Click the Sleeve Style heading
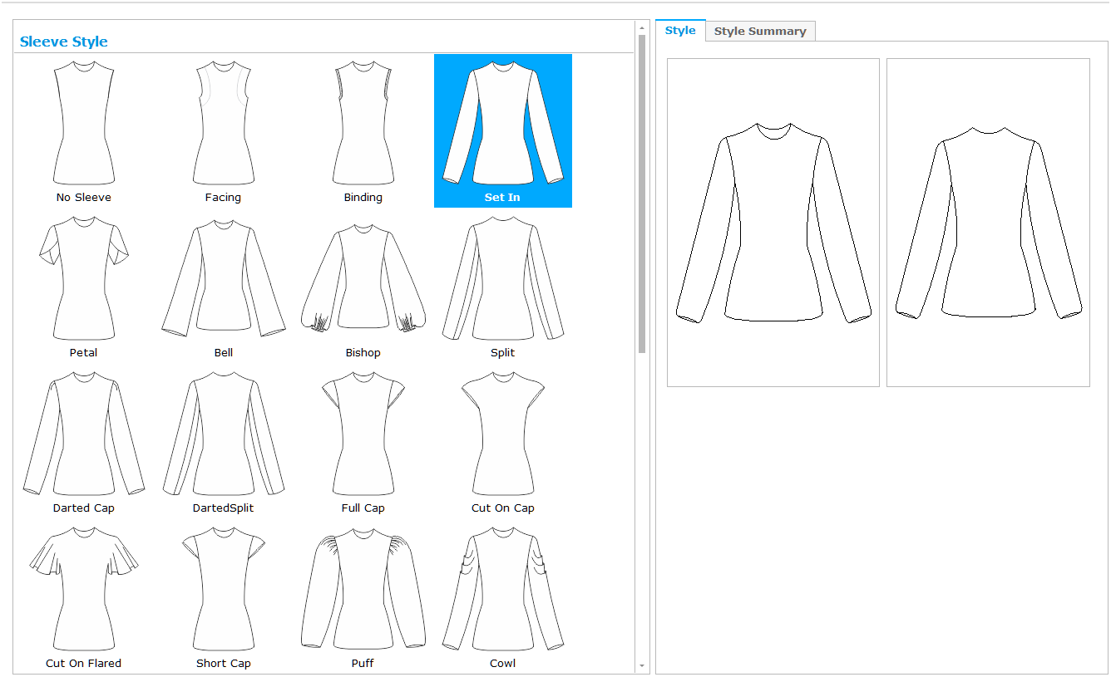Viewport: 1111px width, 677px height. coord(64,42)
